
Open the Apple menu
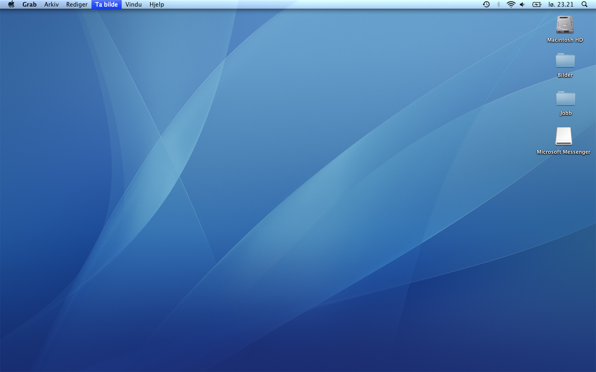[11, 5]
